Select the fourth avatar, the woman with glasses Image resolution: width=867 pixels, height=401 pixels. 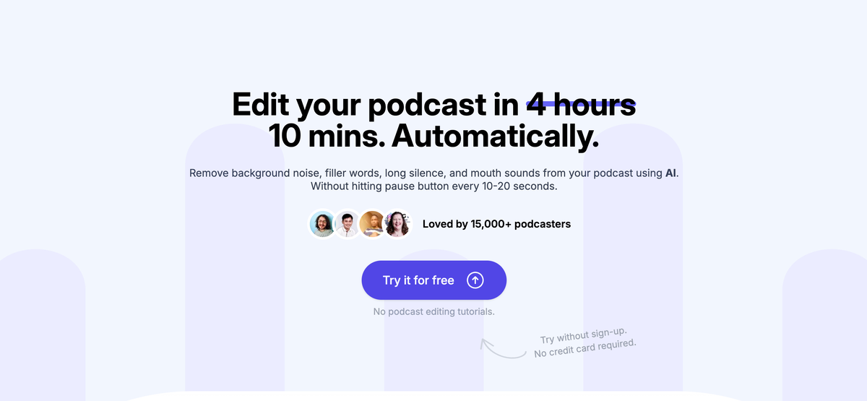tap(397, 224)
